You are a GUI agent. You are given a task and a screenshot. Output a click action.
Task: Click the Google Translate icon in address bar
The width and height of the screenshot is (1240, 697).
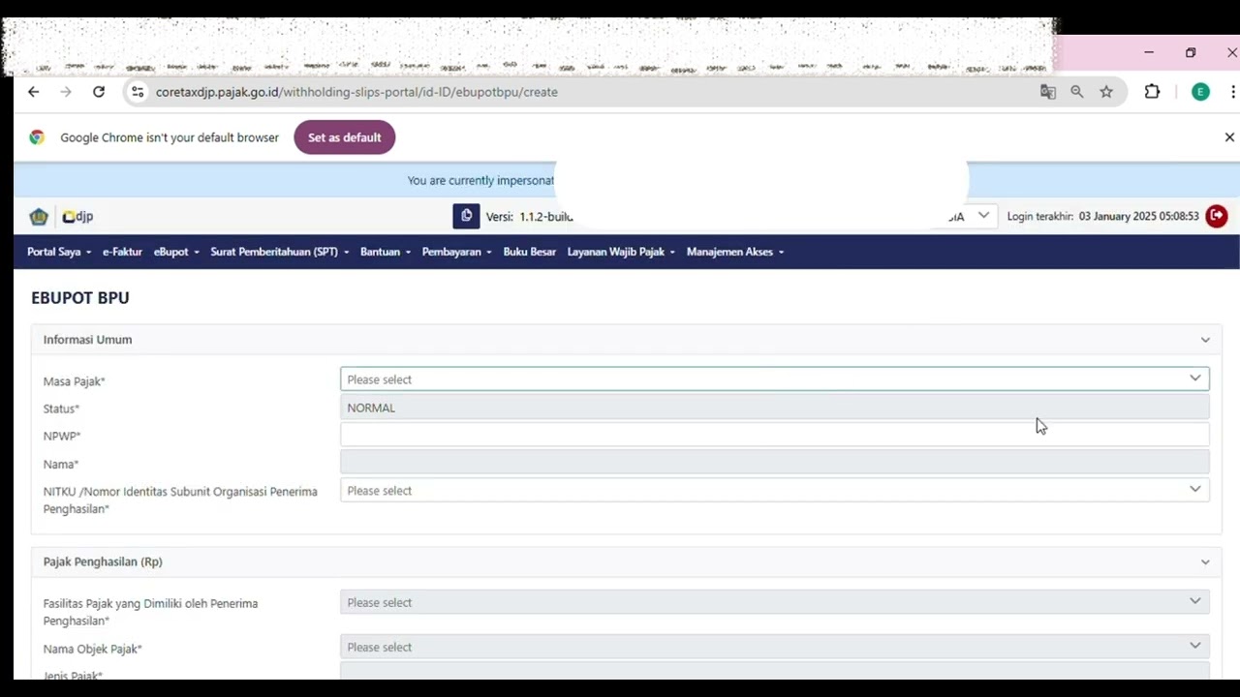pos(1047,92)
